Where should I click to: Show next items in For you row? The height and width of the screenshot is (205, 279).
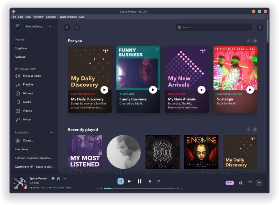click(255, 41)
